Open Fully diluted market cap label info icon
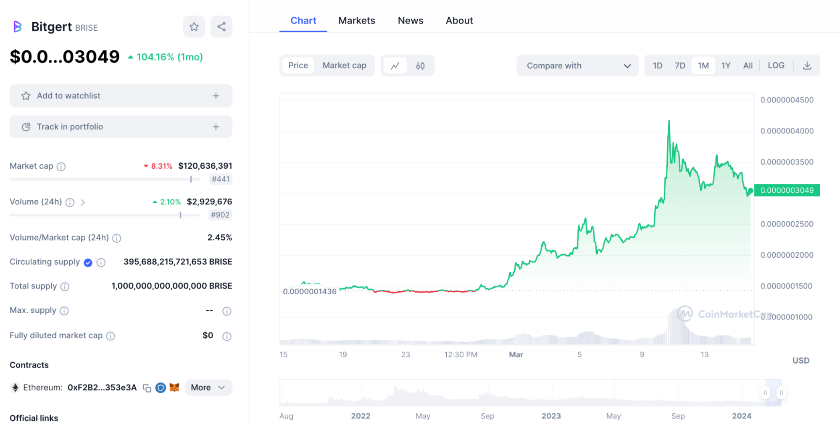 (x=111, y=336)
